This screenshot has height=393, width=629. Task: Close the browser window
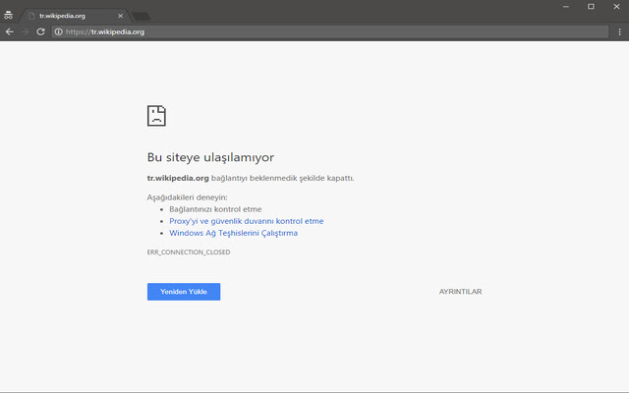coord(616,7)
